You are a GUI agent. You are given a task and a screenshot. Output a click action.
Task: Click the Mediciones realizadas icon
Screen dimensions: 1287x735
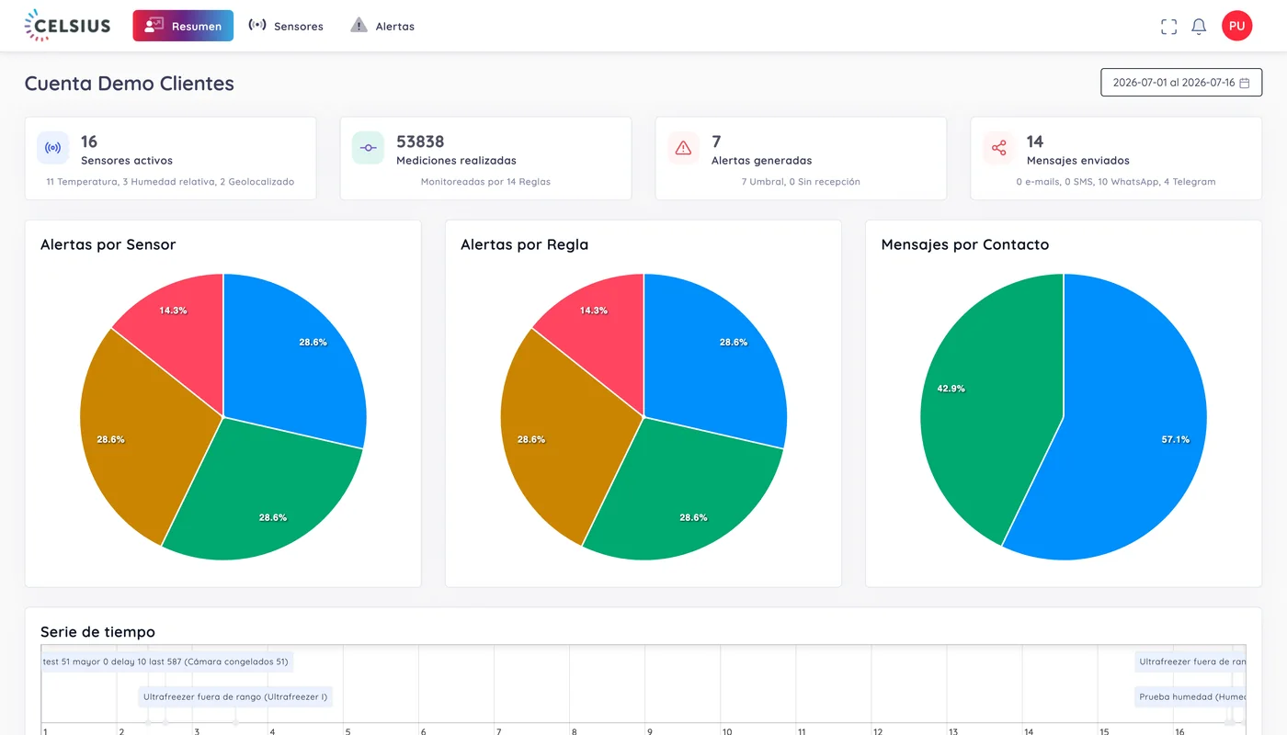click(369, 148)
